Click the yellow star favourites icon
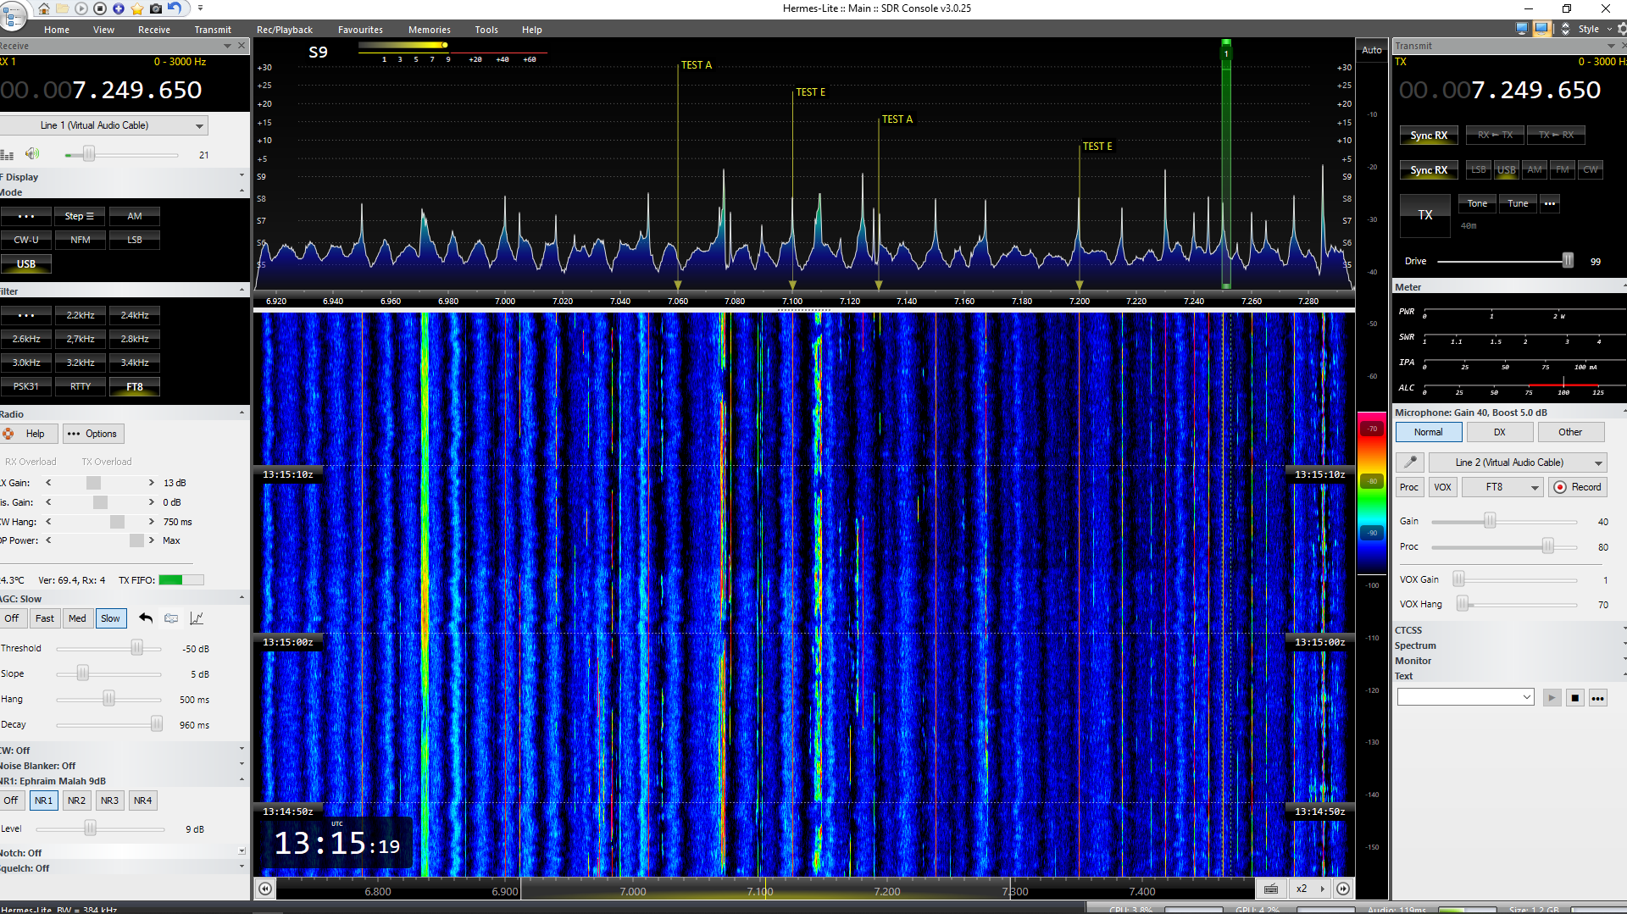 137,8
